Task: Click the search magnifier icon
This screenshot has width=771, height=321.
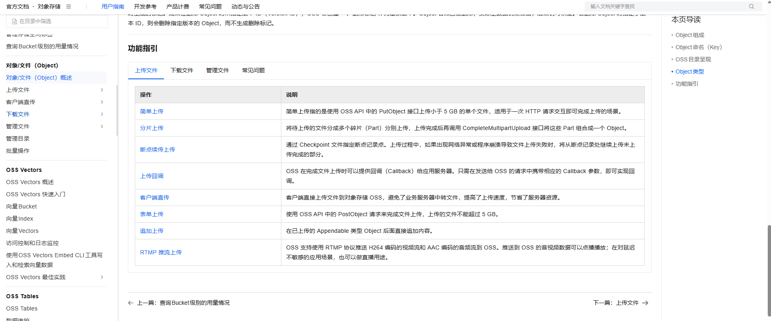Action: (x=752, y=7)
